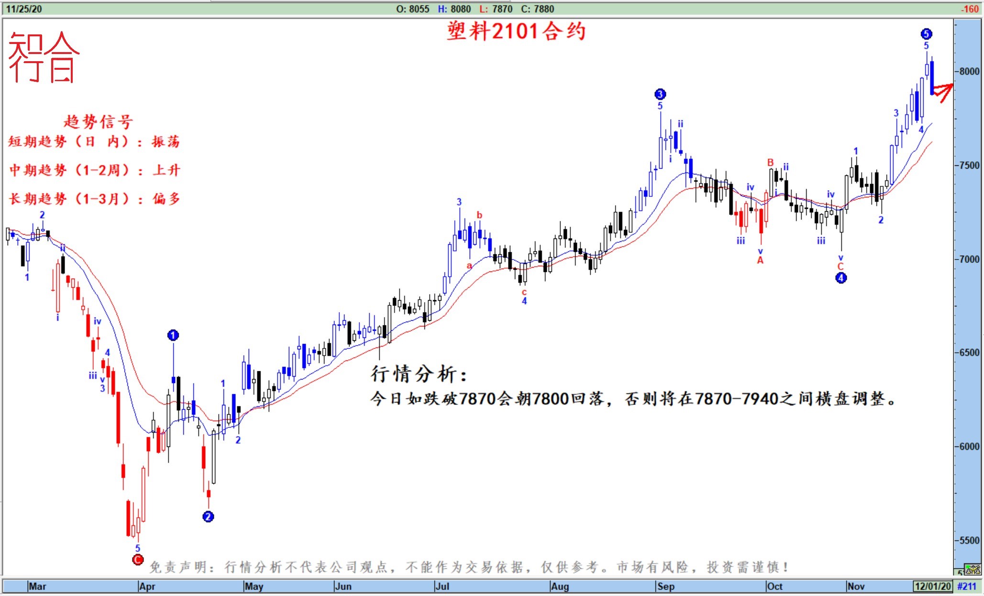Click the Sep label on the time axis

[666, 586]
